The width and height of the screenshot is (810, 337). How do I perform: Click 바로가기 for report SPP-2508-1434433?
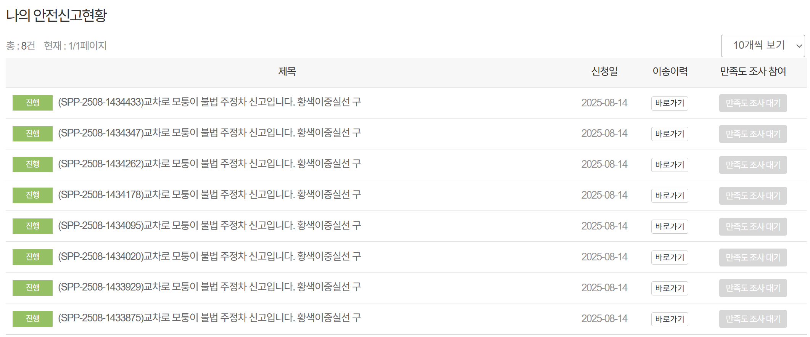pos(669,103)
